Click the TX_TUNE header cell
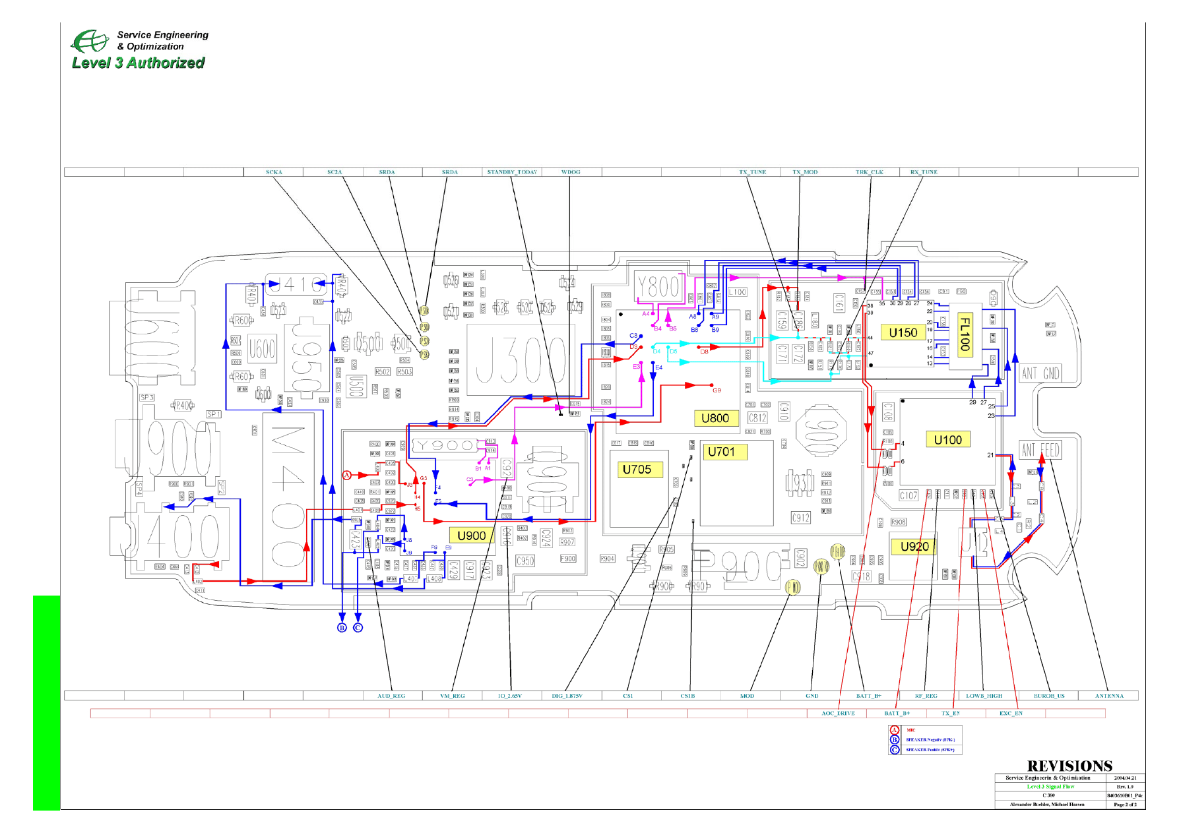Image resolution: width=1179 pixels, height=833 pixels. [752, 172]
